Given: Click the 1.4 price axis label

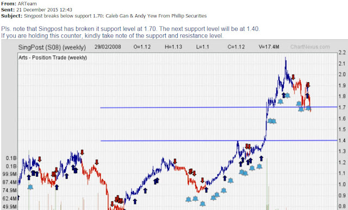Looking at the screenshot, I should pos(342,140).
